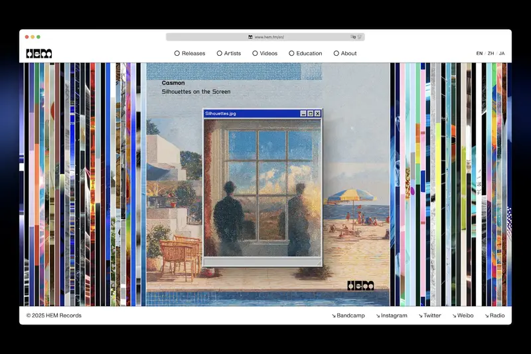
Task: Select the About radio circle
Action: click(x=337, y=53)
